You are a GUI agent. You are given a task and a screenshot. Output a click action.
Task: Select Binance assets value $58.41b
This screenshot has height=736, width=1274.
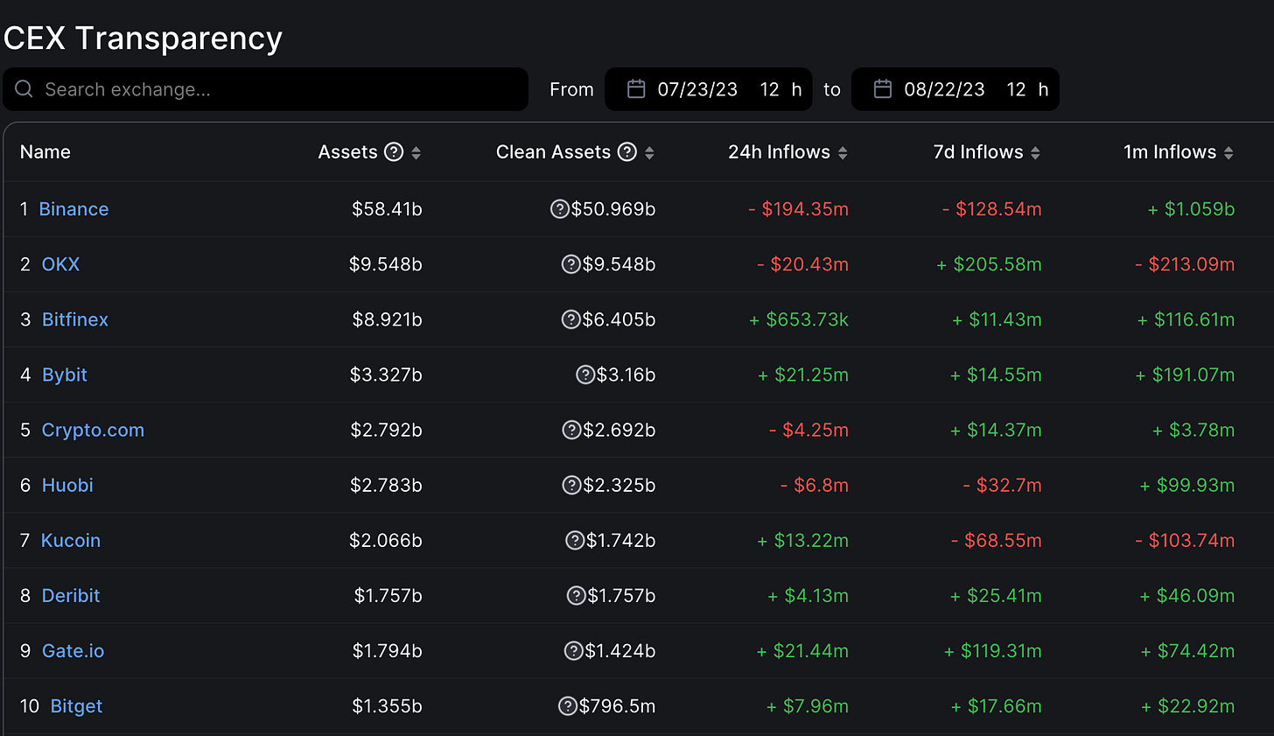point(387,209)
